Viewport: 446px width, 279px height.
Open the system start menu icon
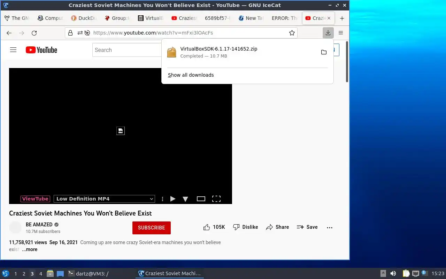[x=6, y=273]
